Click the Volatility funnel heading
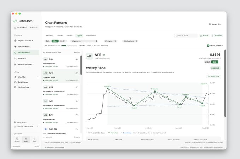The width and height of the screenshot is (240, 159). (x=96, y=68)
